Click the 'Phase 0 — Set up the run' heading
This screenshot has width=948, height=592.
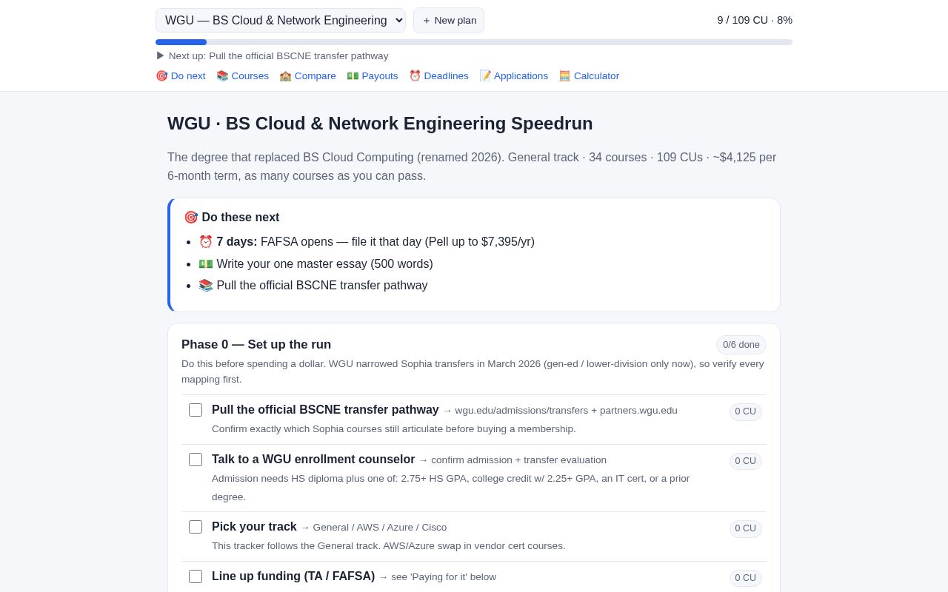coord(256,345)
